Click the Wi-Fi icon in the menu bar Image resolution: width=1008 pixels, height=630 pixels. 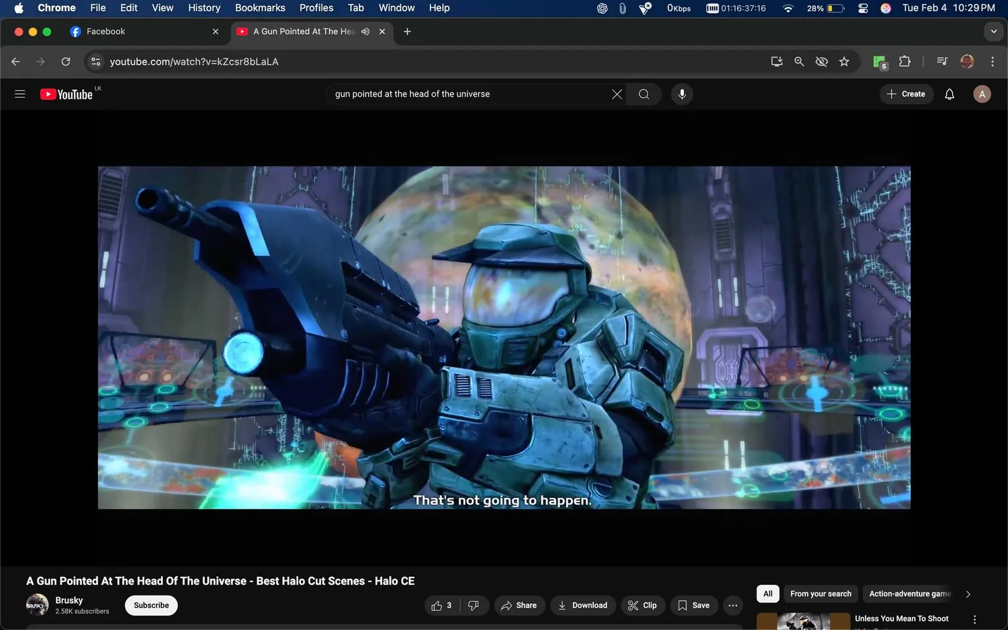[x=787, y=8]
